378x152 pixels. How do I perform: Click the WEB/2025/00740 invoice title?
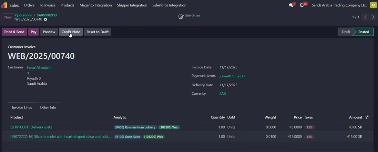point(41,56)
